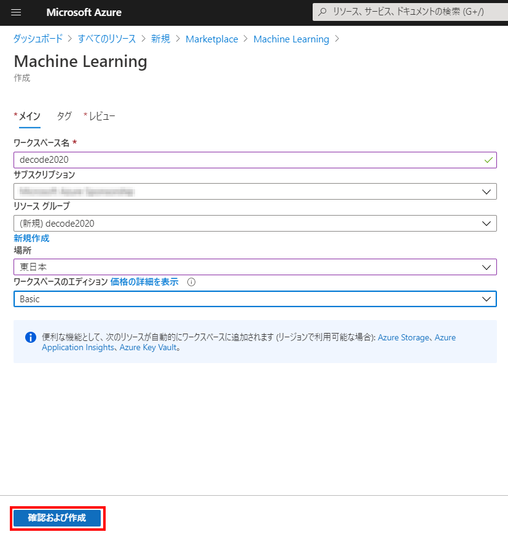The width and height of the screenshot is (508, 540).
Task: Open the 価格の詳細を表示 link
Action: coord(144,282)
